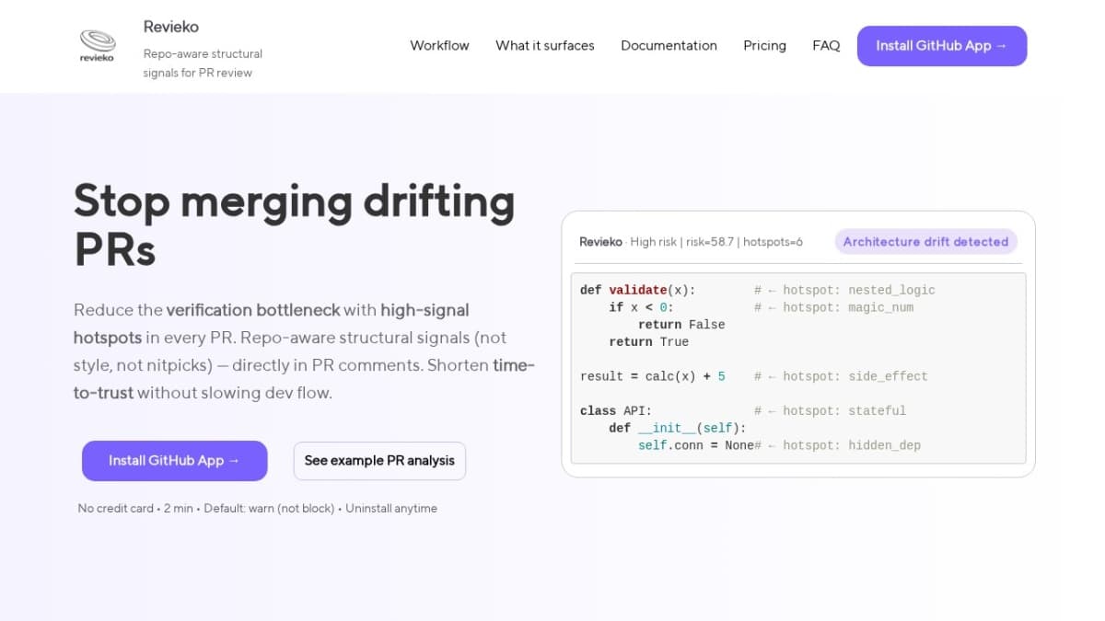
Task: Click the nested_logic hotspot annotation
Action: pos(844,290)
